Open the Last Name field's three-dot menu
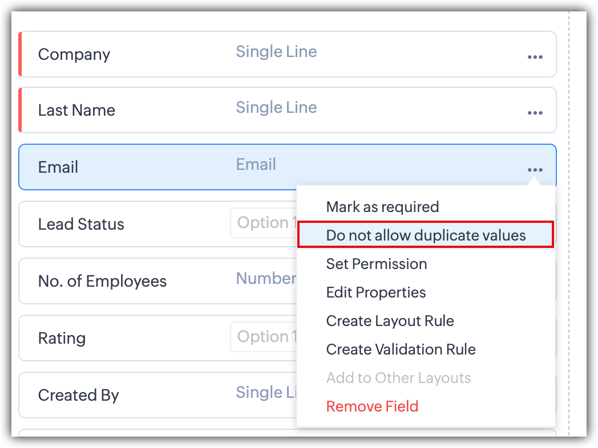Viewport: 598px width, 448px height. point(535,113)
